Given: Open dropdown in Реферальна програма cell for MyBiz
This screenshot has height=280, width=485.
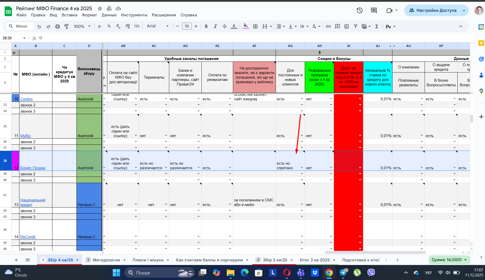Looking at the screenshot, I should pos(331,136).
